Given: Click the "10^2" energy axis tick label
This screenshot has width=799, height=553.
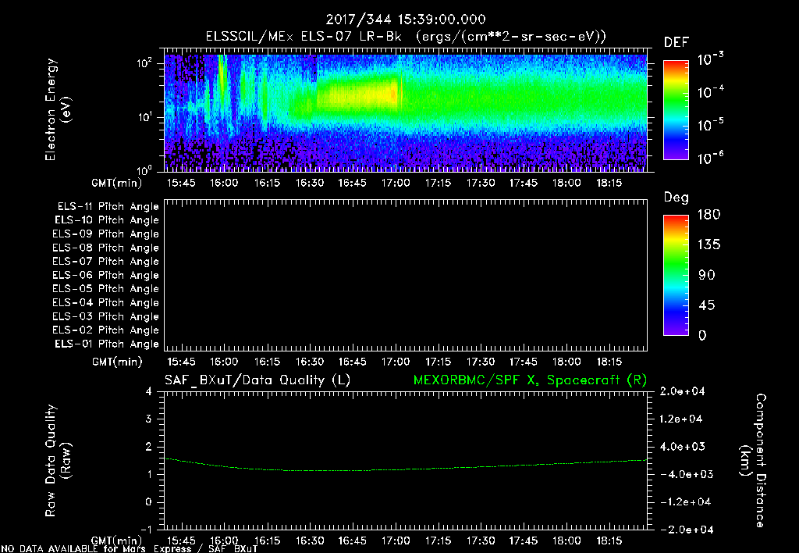Looking at the screenshot, I should (x=144, y=63).
